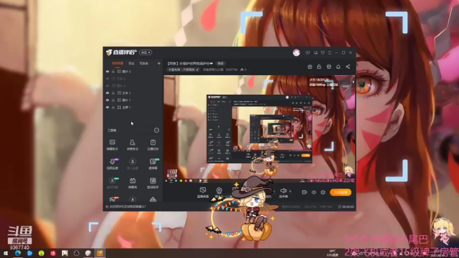Open the tool with green NEW badge, second toolbox row
Screen dimensions: 459x258
click(153, 164)
